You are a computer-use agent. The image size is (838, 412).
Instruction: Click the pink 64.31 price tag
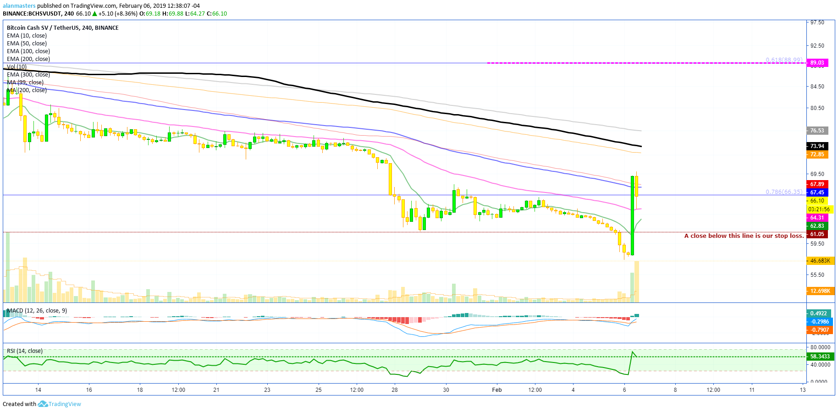pos(817,218)
